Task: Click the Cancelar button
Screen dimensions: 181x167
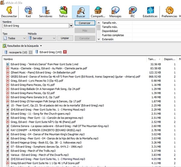Action: click(x=85, y=38)
